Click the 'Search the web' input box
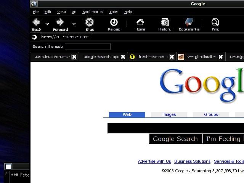244x183 pixels. tap(88, 47)
